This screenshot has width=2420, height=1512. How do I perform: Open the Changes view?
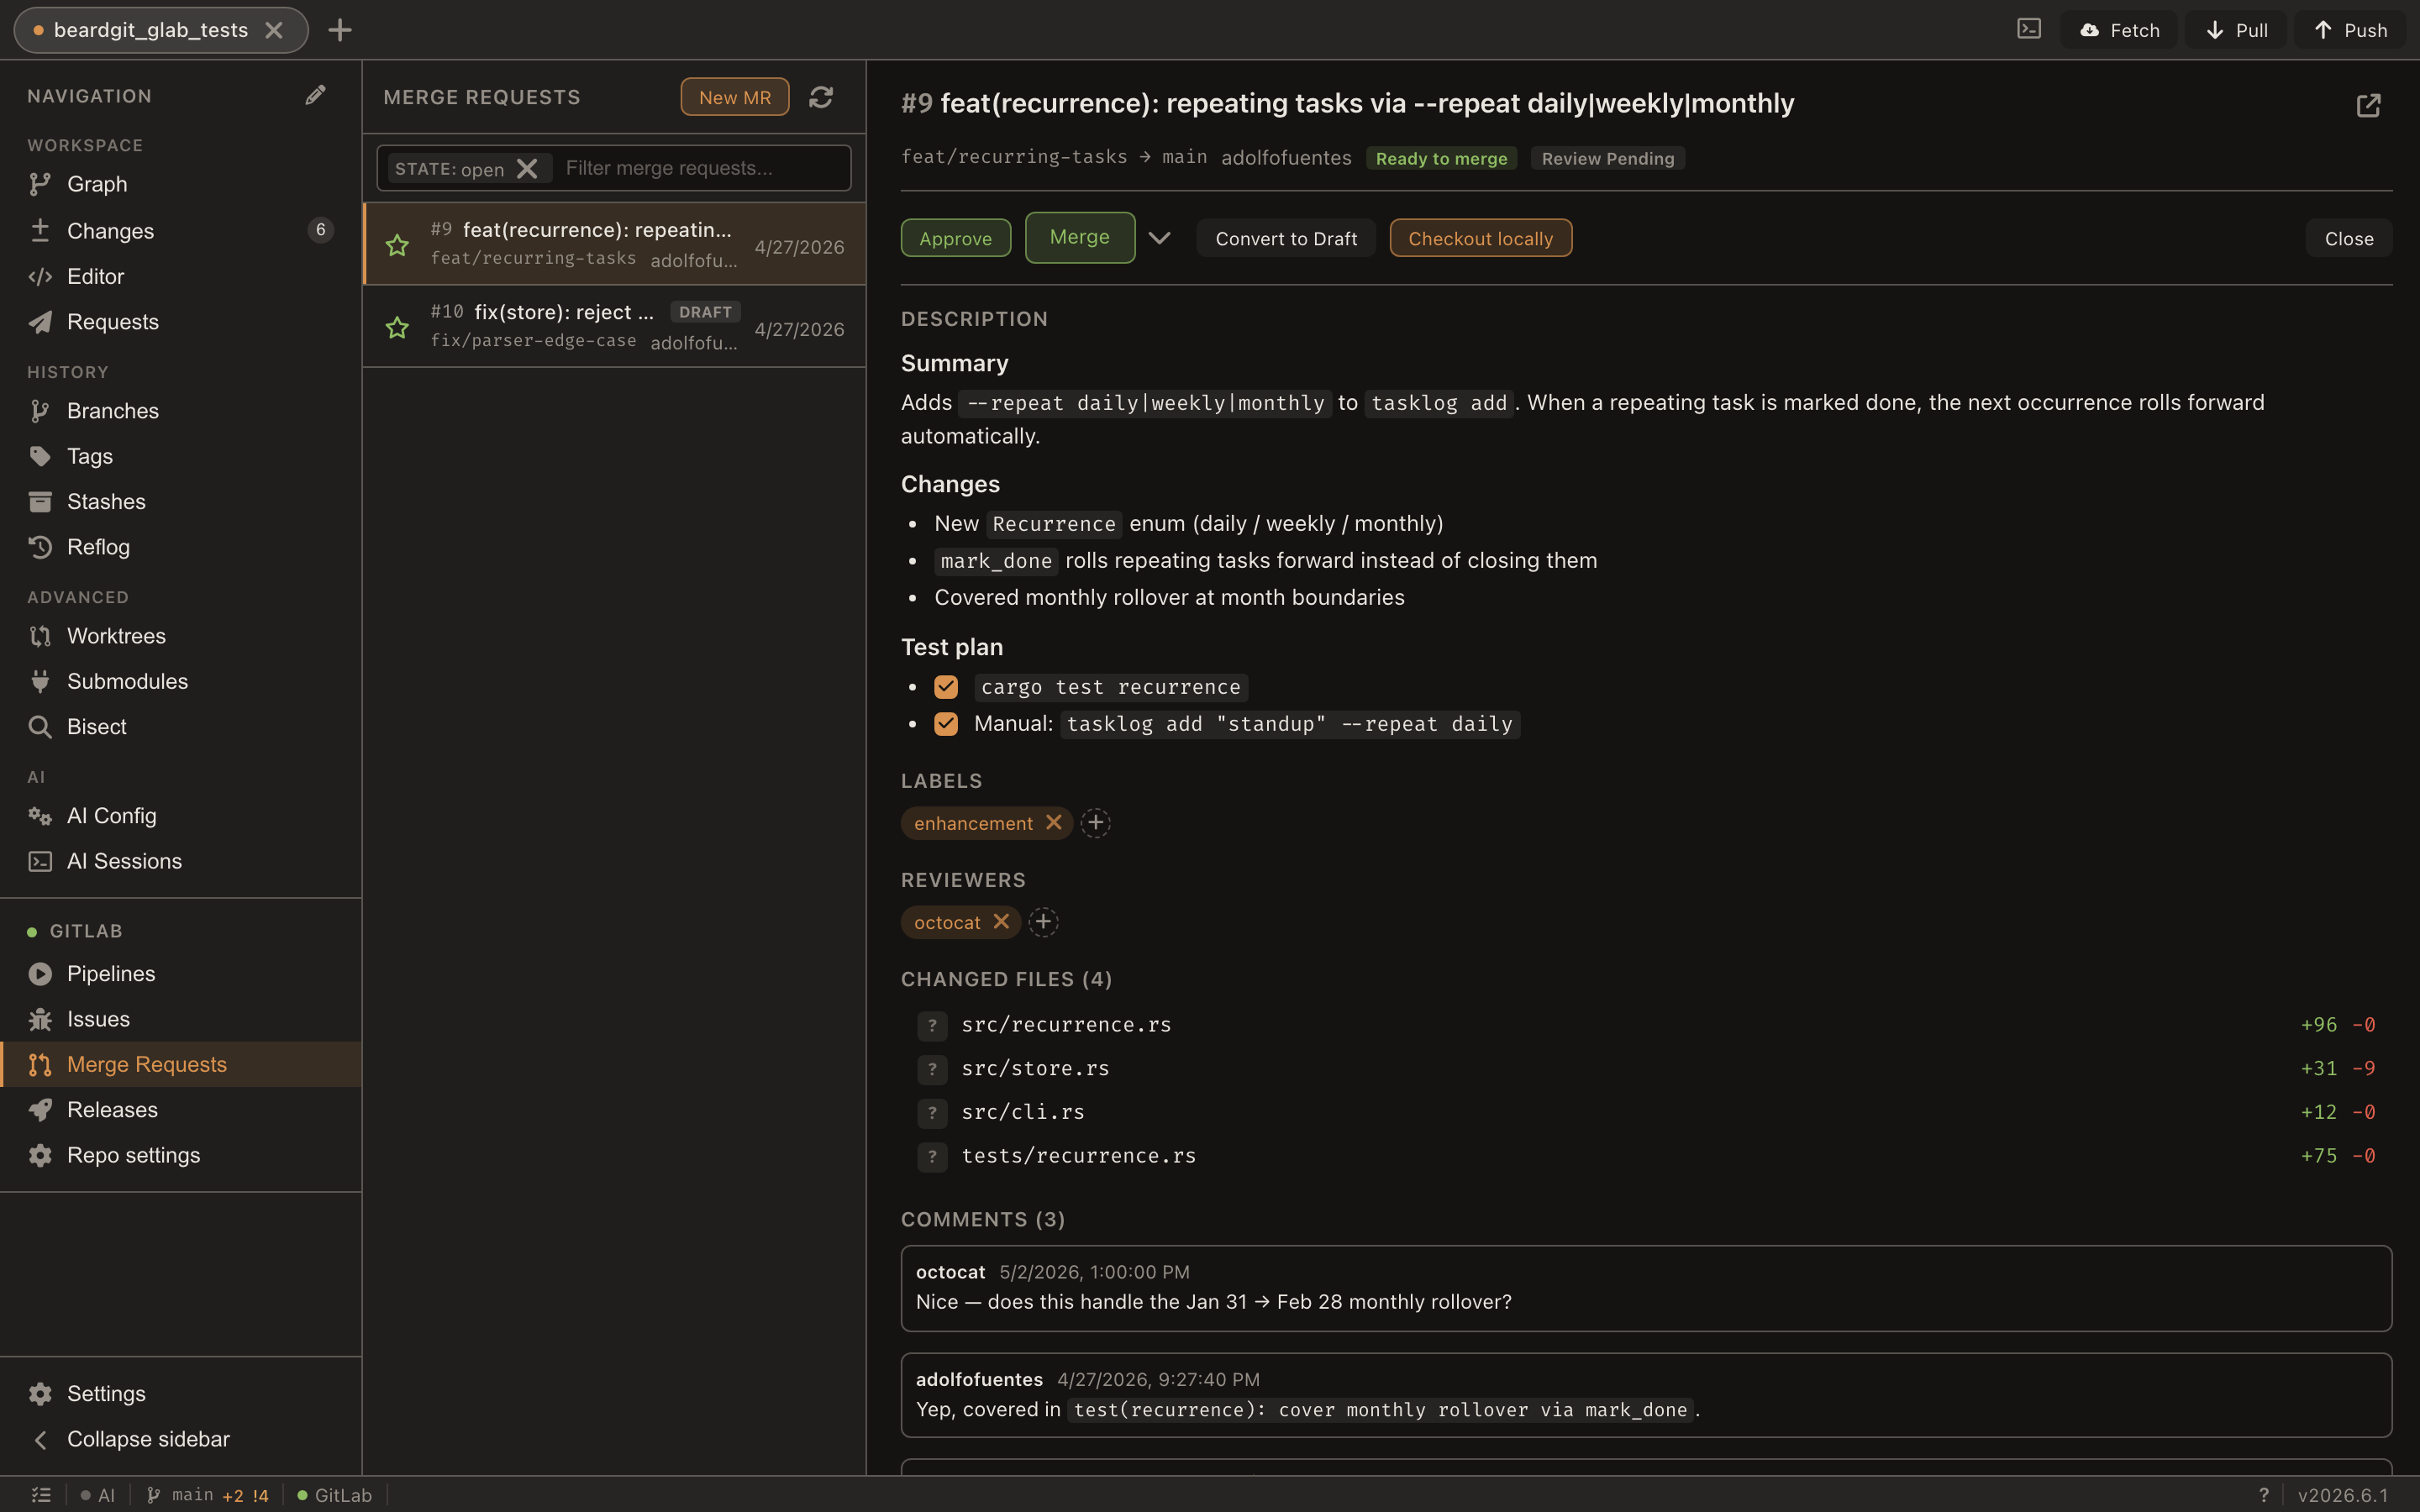(180, 230)
